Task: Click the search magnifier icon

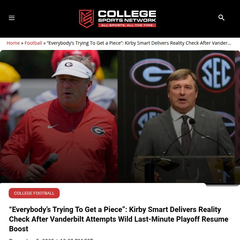Action: [221, 18]
